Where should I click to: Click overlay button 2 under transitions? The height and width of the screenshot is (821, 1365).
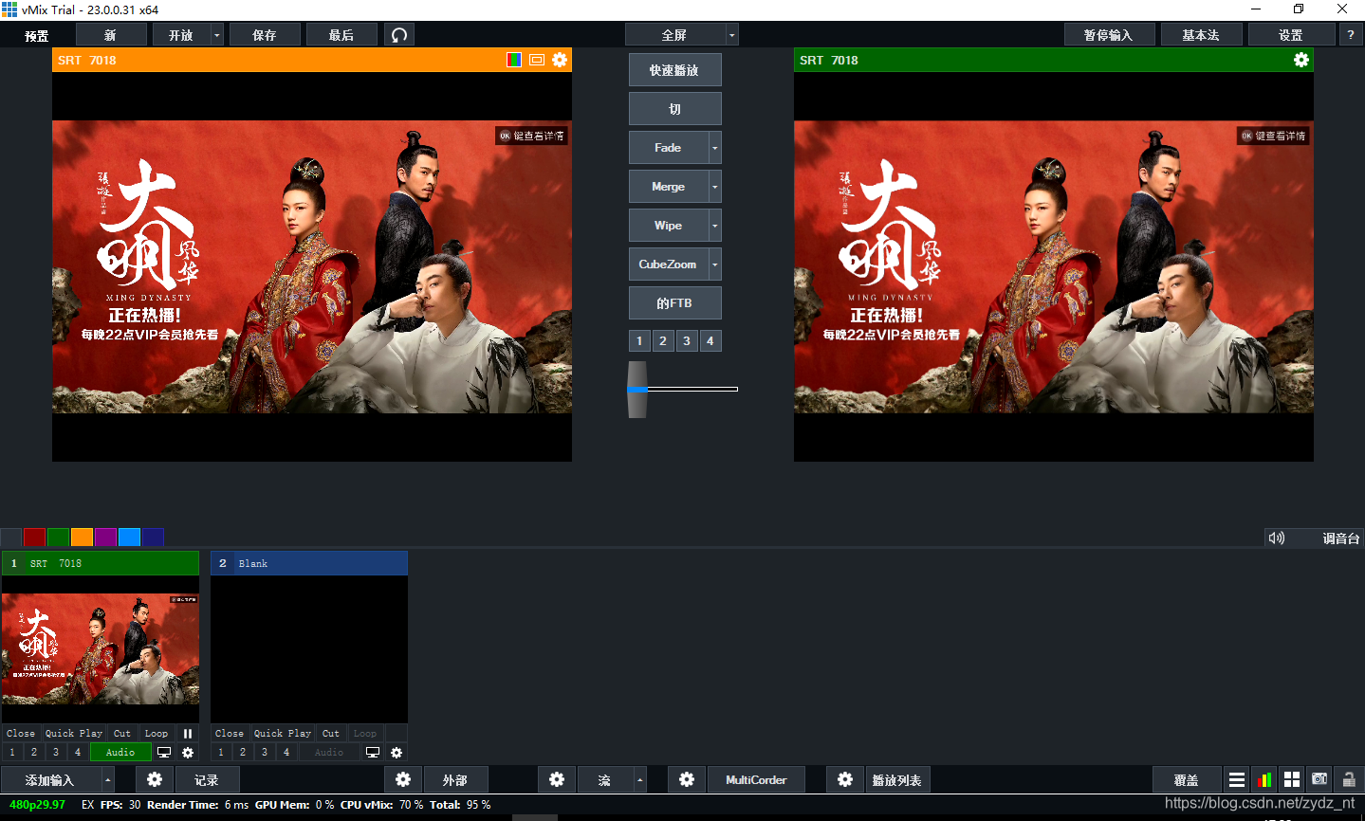[663, 341]
